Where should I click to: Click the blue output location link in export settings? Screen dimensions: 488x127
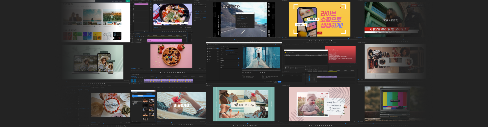pyautogui.click(x=229, y=50)
